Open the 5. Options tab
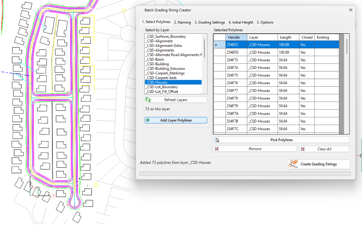364x227 pixels. click(x=265, y=22)
